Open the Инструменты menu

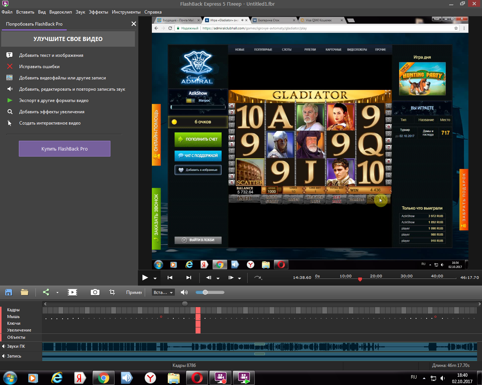pos(126,12)
